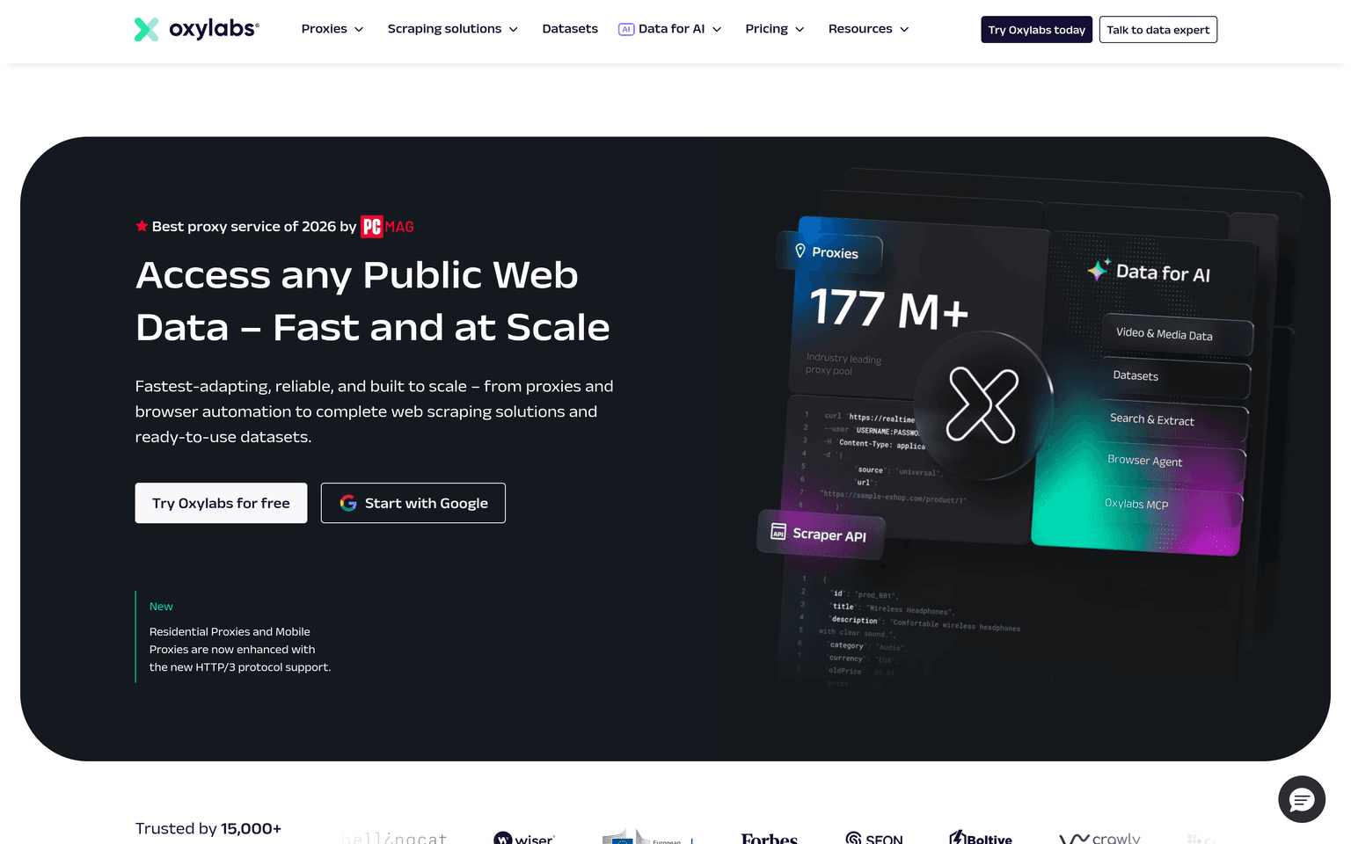
Task: Select Search & Extract item
Action: coord(1173,420)
